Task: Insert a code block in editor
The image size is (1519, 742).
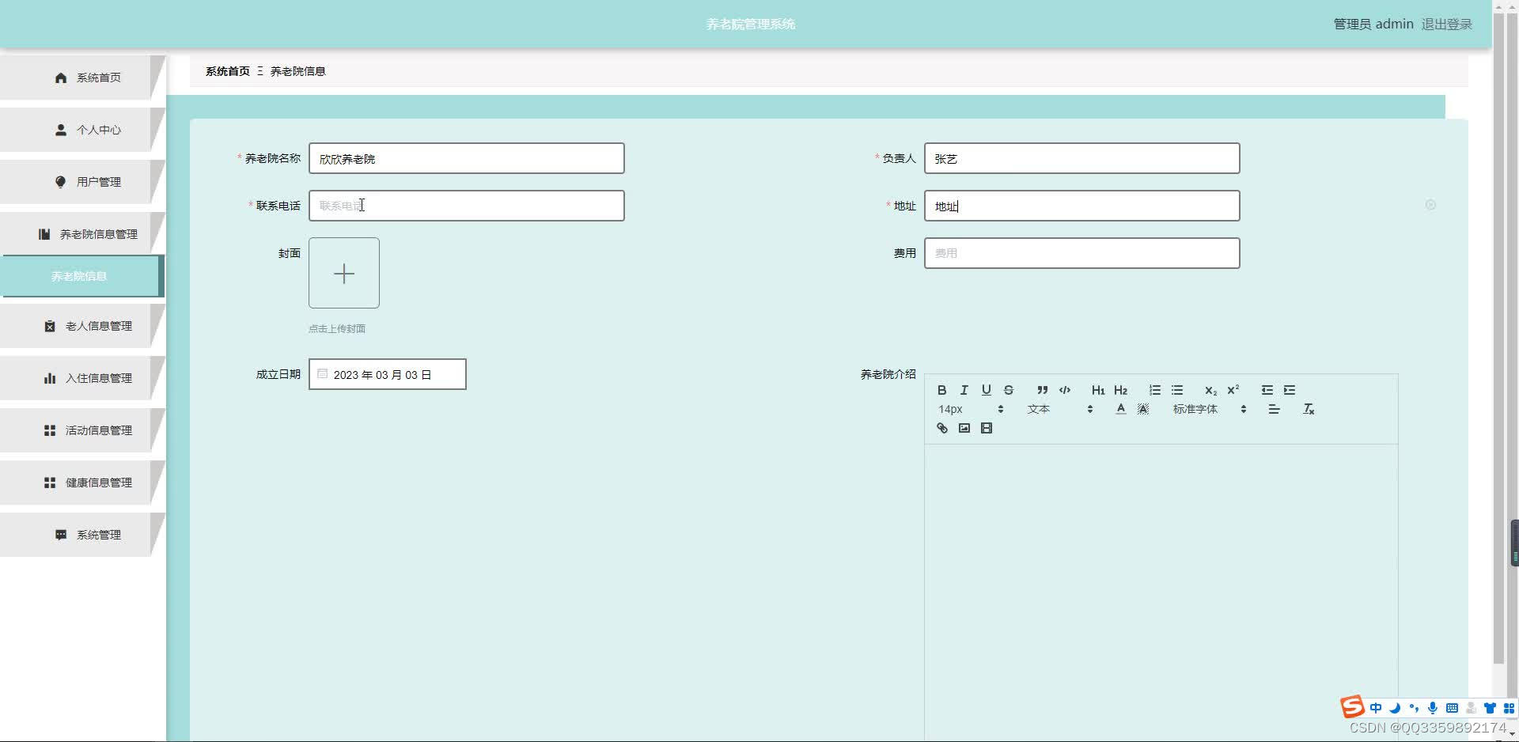Action: click(x=1065, y=390)
